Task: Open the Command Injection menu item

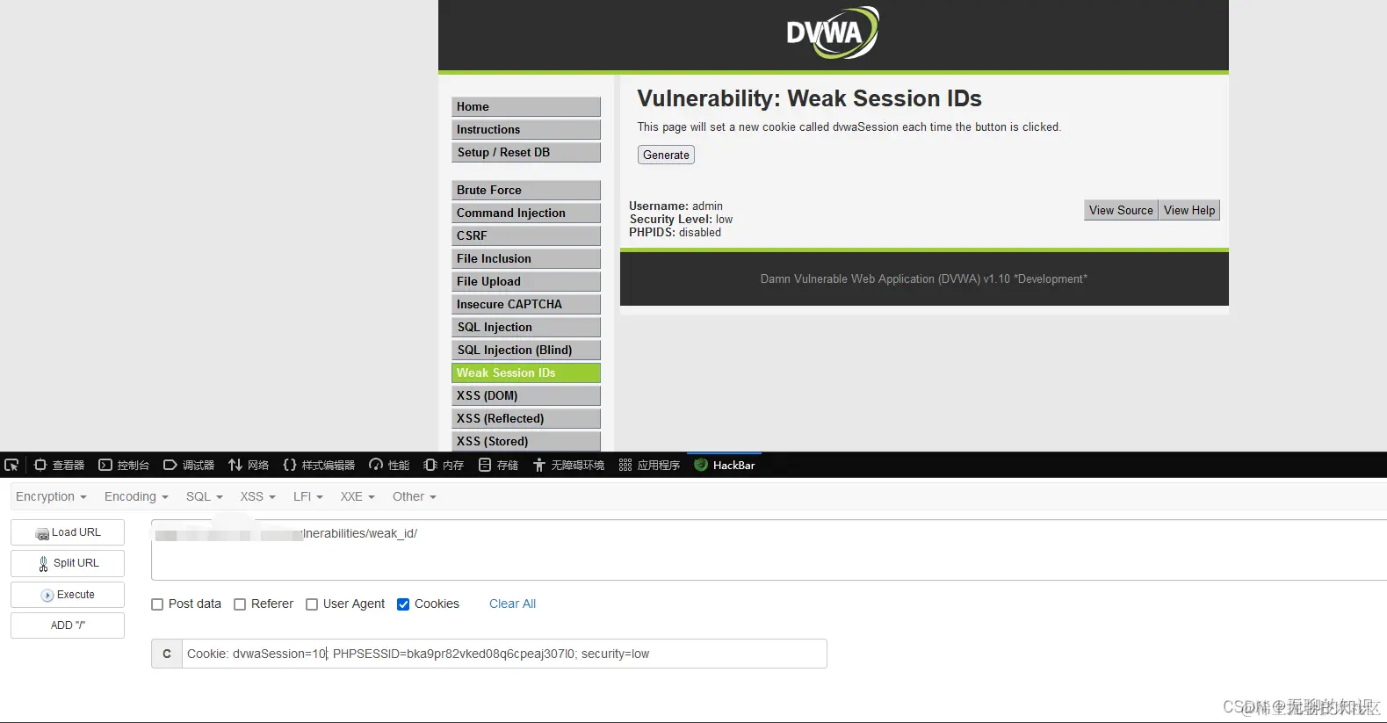Action: [526, 213]
